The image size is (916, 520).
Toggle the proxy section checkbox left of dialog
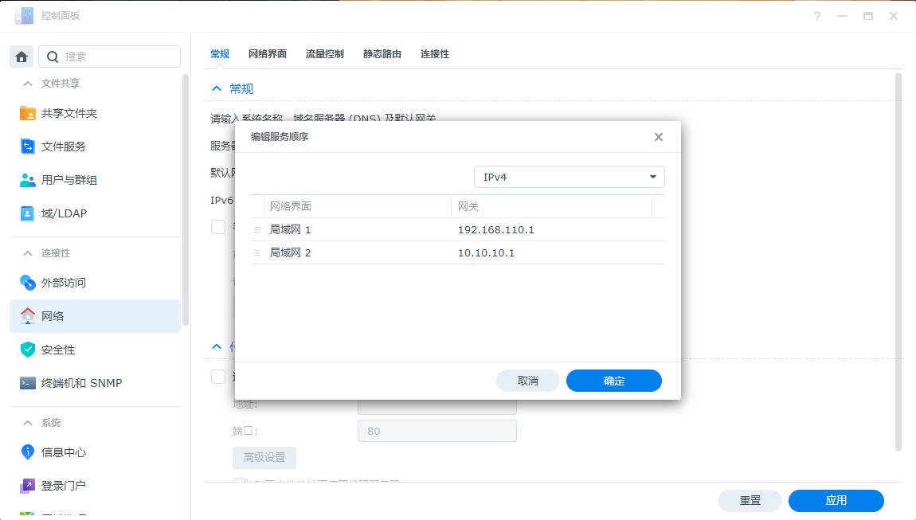[x=218, y=377]
